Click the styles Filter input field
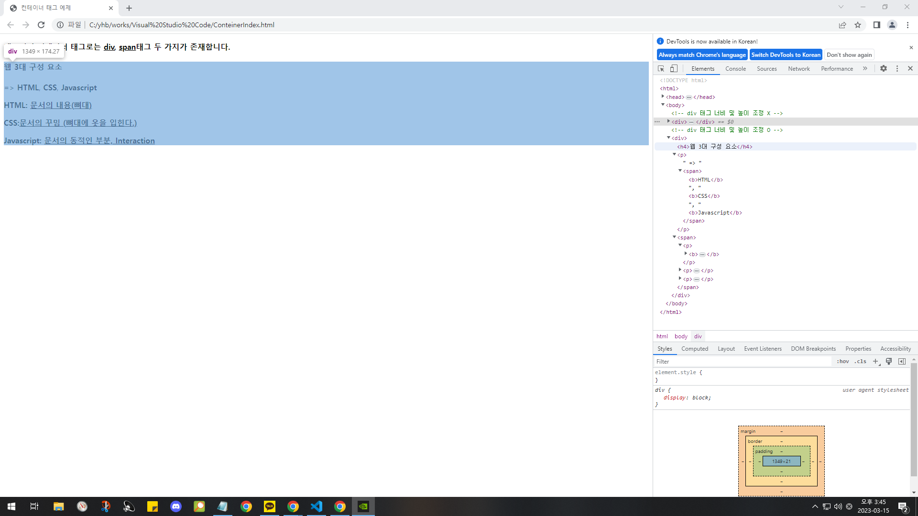Image resolution: width=918 pixels, height=516 pixels. 741,362
